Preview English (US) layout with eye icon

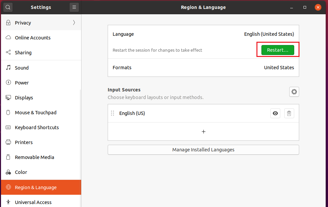[275, 113]
